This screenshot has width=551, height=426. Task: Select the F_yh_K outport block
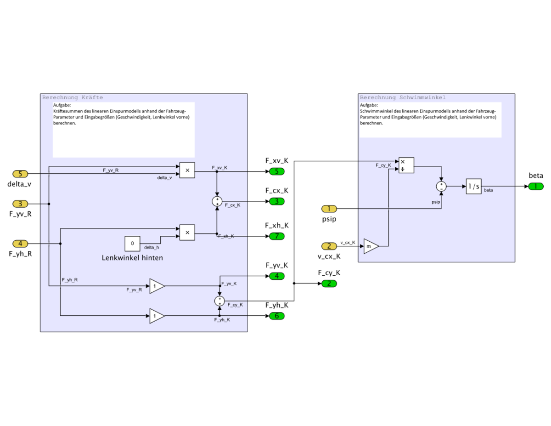pos(276,316)
